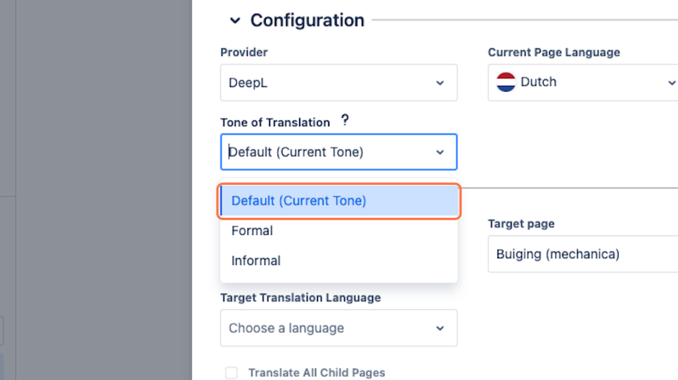Image resolution: width=678 pixels, height=380 pixels.
Task: Click the Tone of Translation help question mark
Action: coord(345,121)
